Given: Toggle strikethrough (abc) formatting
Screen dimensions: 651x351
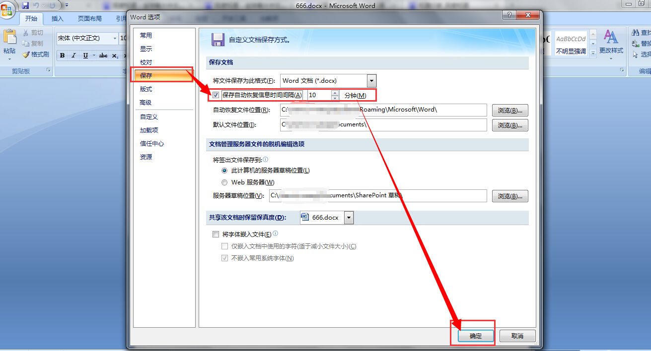Looking at the screenshot, I should point(103,56).
